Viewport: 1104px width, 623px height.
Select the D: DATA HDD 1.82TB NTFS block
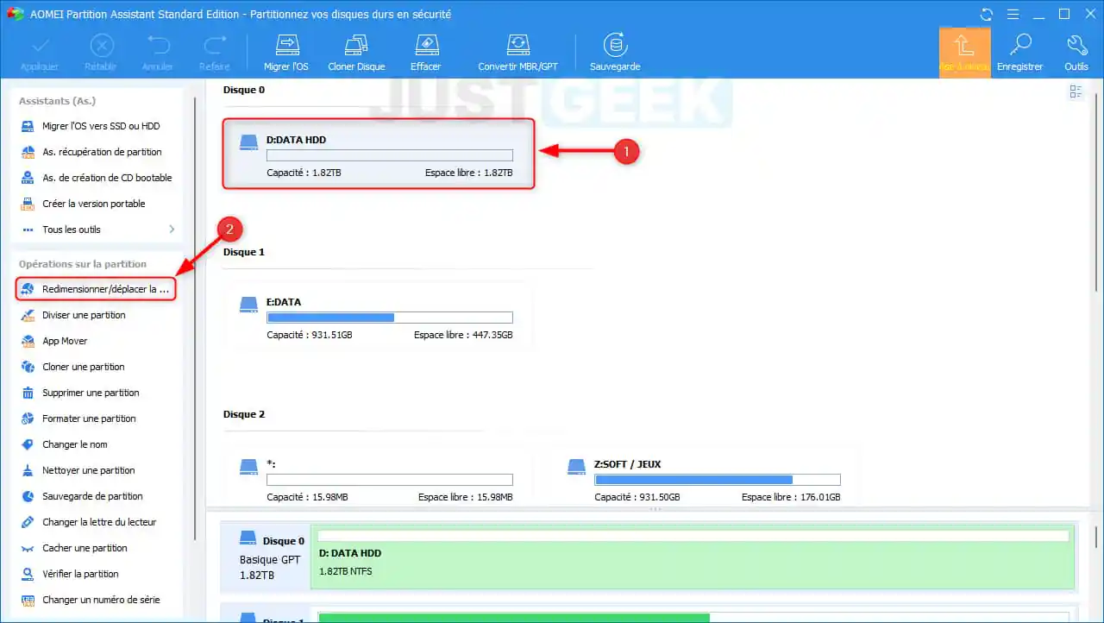coord(693,557)
